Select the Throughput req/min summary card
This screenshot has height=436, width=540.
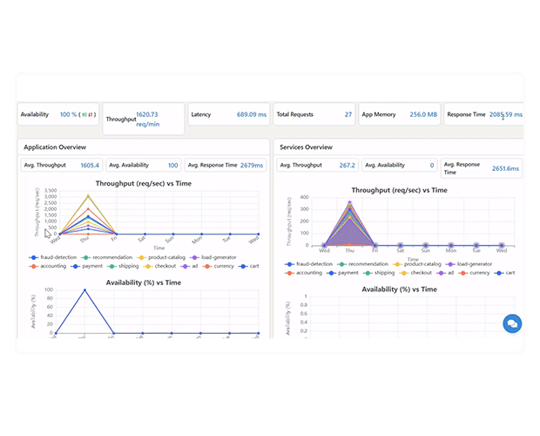[143, 119]
